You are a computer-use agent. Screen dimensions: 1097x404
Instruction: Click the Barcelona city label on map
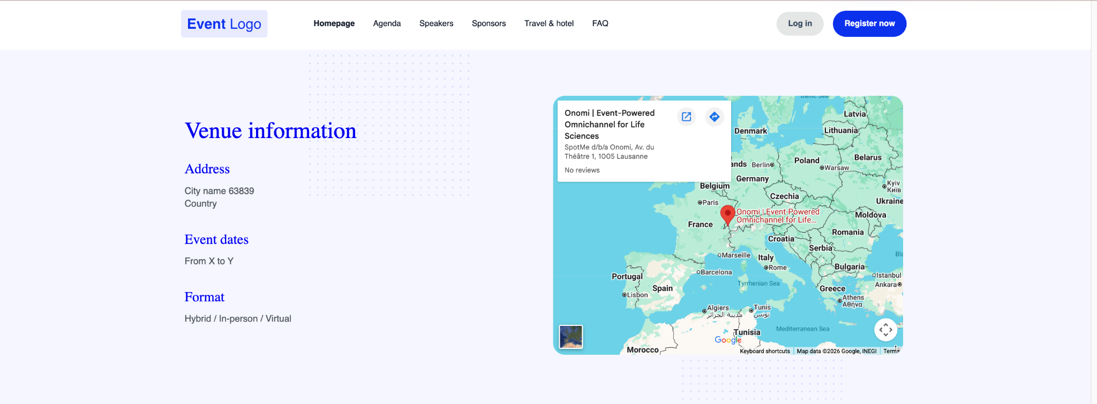coord(716,272)
